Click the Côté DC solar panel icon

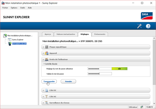(x=47, y=90)
